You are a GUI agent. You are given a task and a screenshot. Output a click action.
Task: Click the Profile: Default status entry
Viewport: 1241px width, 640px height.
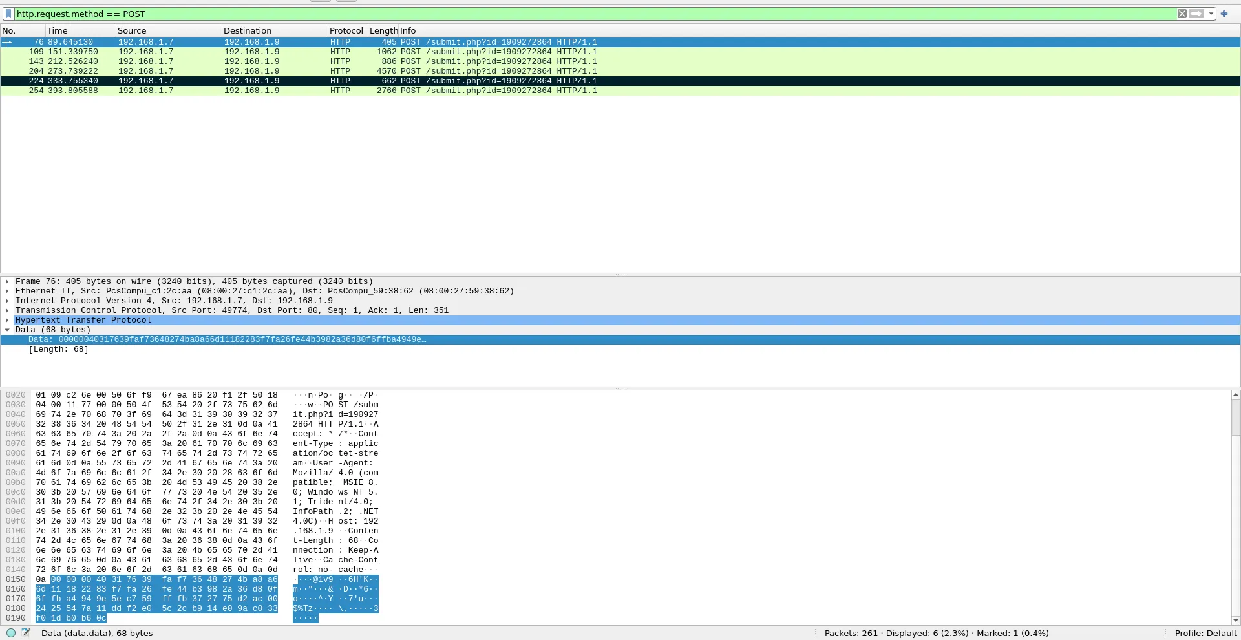(1205, 633)
